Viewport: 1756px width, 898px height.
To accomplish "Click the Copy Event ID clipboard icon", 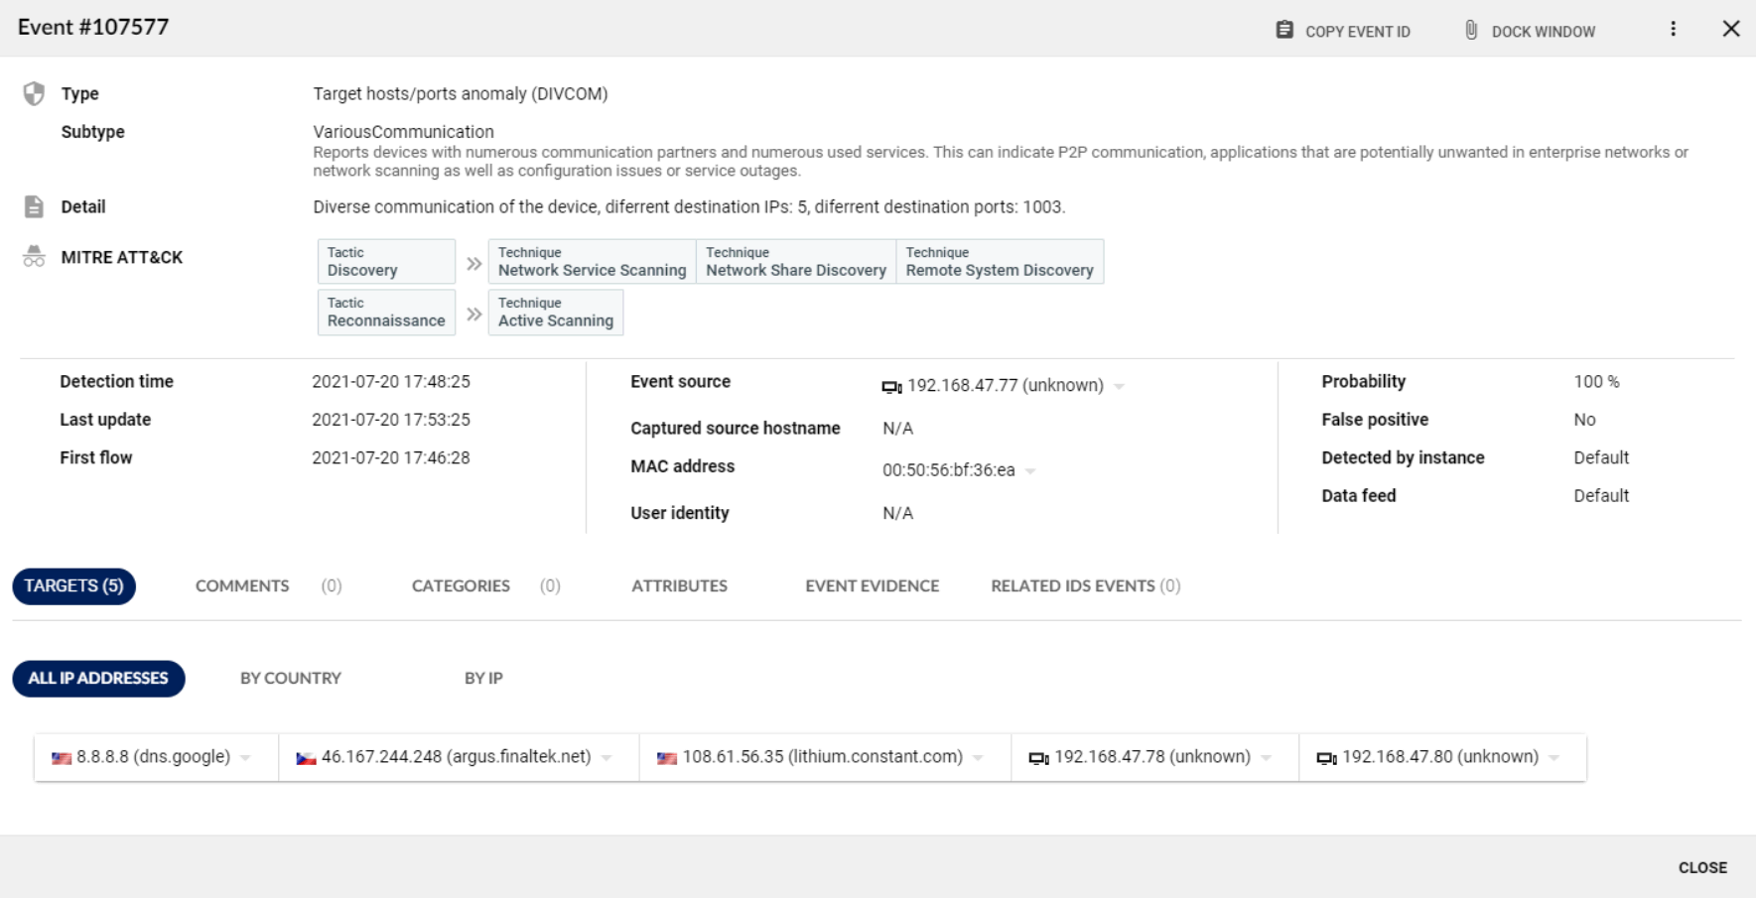I will point(1283,30).
